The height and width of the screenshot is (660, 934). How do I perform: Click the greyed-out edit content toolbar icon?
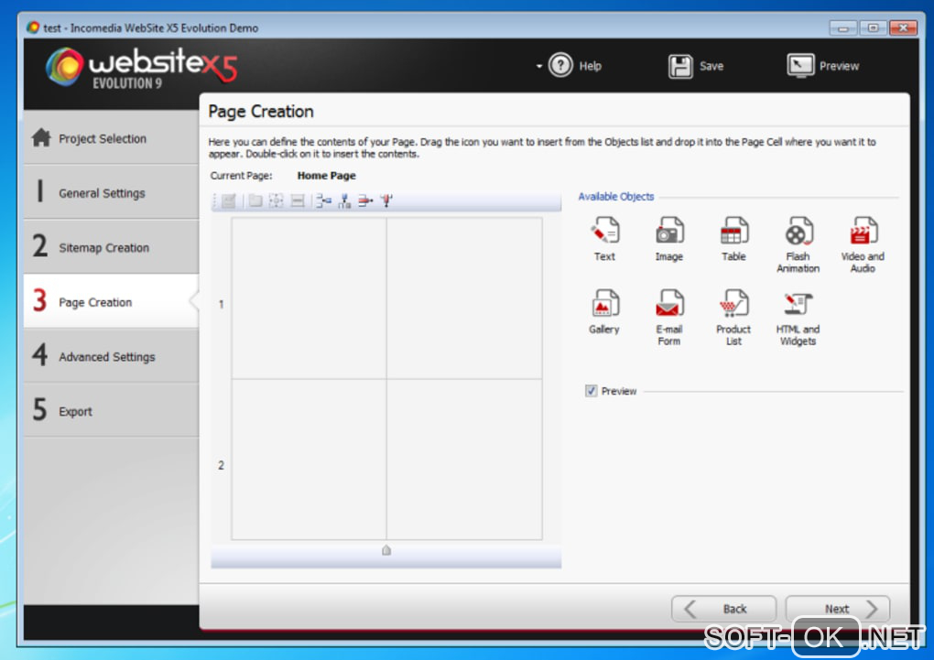229,200
